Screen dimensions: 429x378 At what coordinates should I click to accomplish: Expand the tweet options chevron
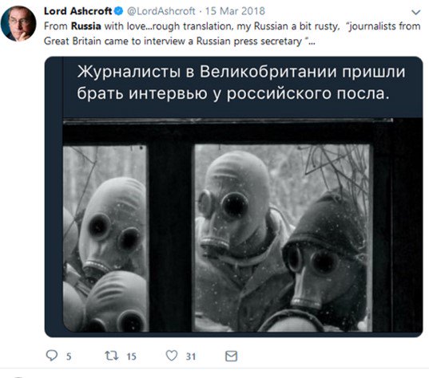tap(416, 12)
